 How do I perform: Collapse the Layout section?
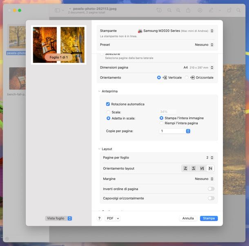tap(99, 149)
